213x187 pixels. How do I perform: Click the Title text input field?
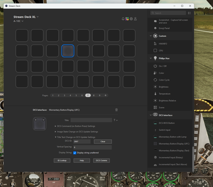tap(91, 120)
